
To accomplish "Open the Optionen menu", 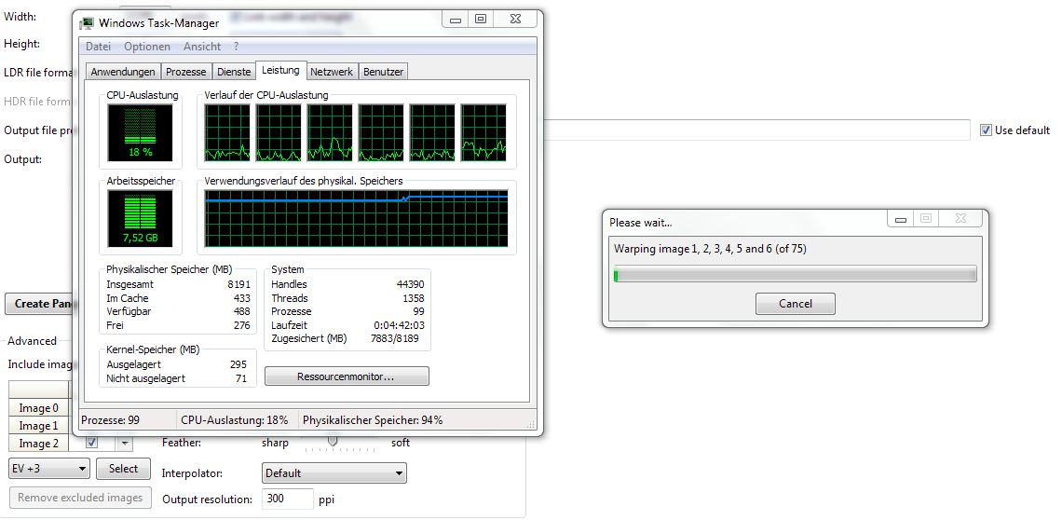I will pos(147,47).
